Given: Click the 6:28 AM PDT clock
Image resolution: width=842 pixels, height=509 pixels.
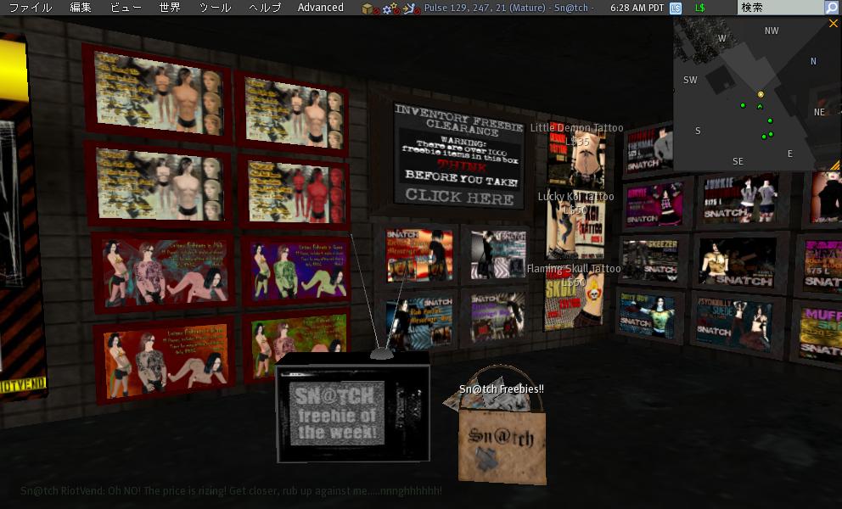Looking at the screenshot, I should [x=637, y=8].
